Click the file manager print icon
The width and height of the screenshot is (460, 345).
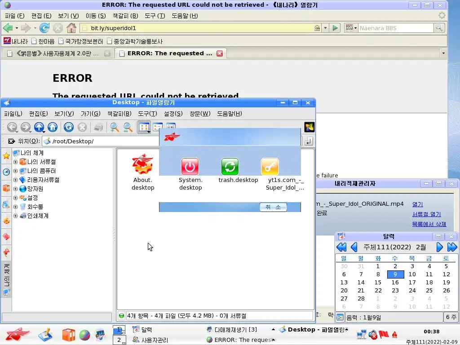(x=98, y=127)
